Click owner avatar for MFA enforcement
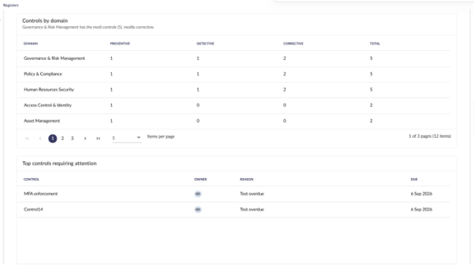 coord(197,194)
